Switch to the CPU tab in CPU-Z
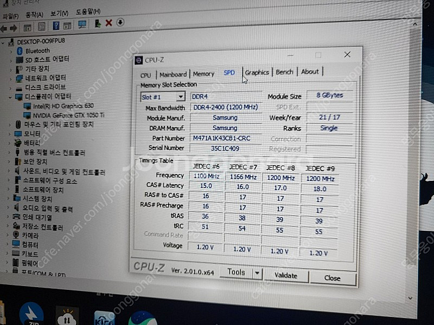 145,75
